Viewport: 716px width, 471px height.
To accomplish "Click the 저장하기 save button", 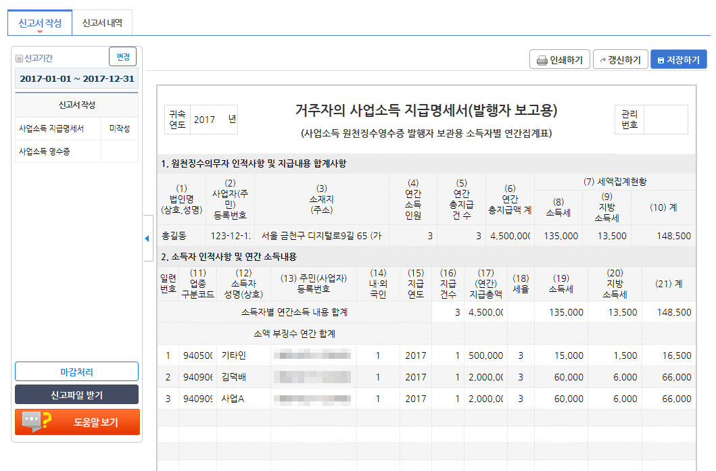I will [x=679, y=59].
